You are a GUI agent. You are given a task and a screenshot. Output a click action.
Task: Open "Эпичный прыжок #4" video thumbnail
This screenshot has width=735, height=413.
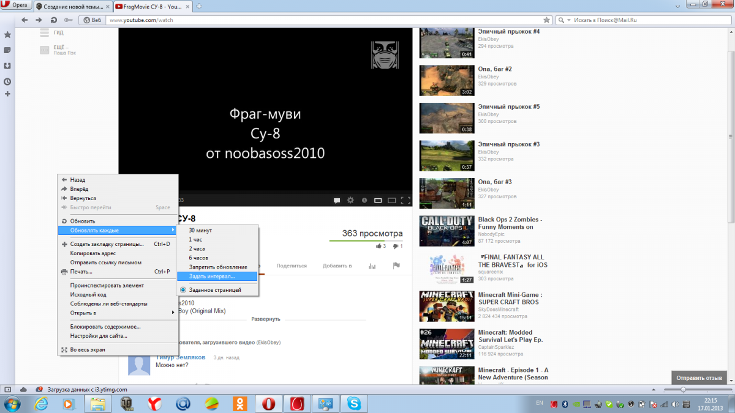click(x=447, y=43)
